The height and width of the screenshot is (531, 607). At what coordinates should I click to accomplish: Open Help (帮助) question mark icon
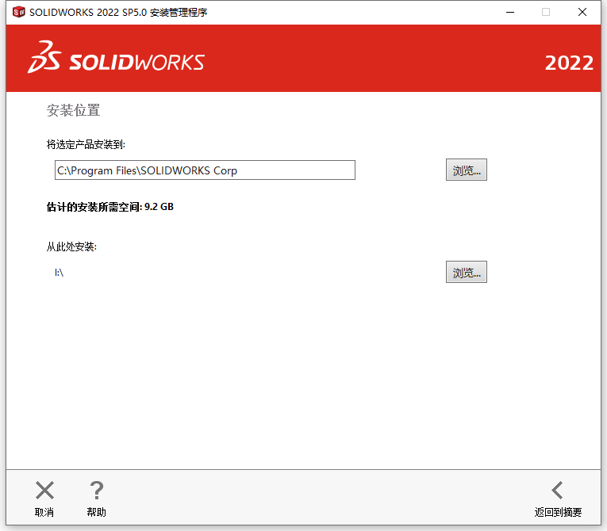point(96,491)
